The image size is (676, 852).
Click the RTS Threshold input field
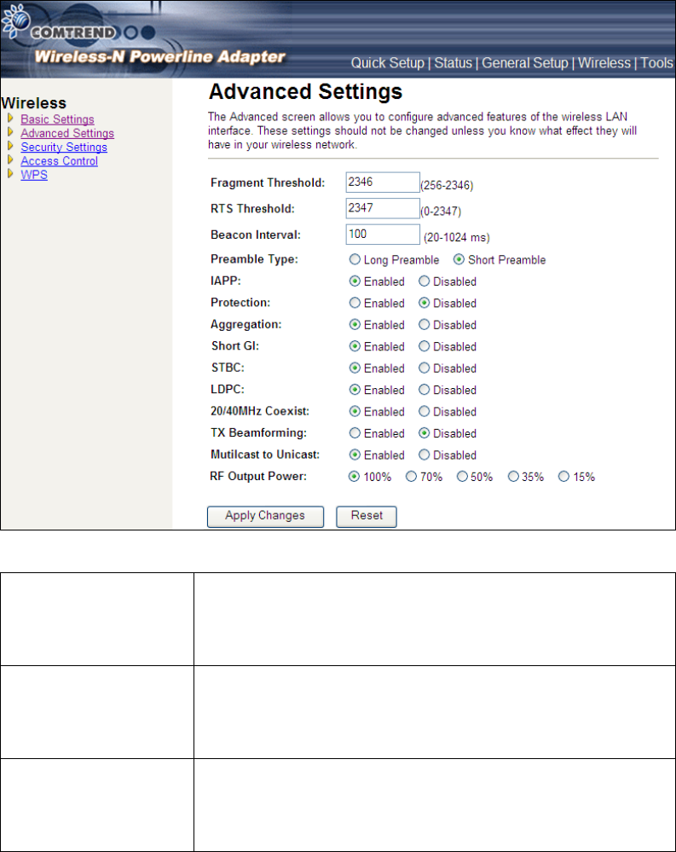[383, 208]
